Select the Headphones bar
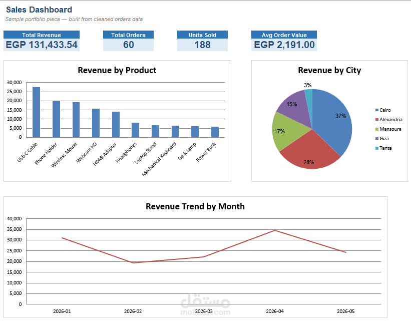This screenshot has width=411, height=323. tap(135, 130)
